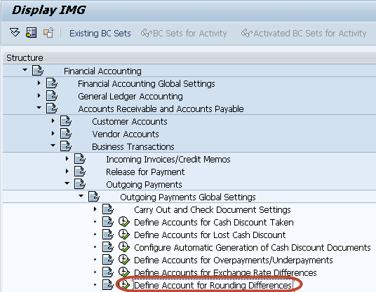This screenshot has width=376, height=292.
Task: Select Incoming Invoices/Credit Memos text
Action: (168, 160)
